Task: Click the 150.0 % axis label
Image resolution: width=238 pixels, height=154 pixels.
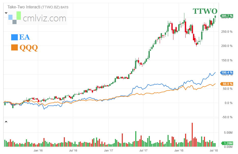Action: [x=227, y=60]
